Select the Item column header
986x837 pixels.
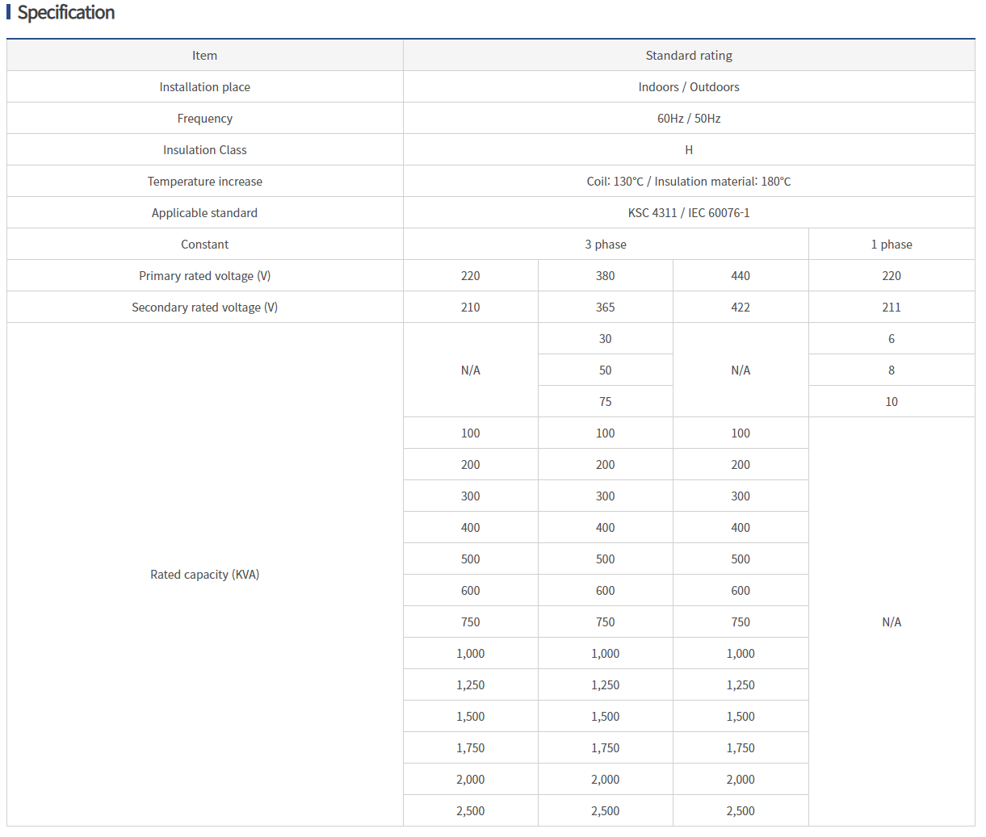[204, 56]
